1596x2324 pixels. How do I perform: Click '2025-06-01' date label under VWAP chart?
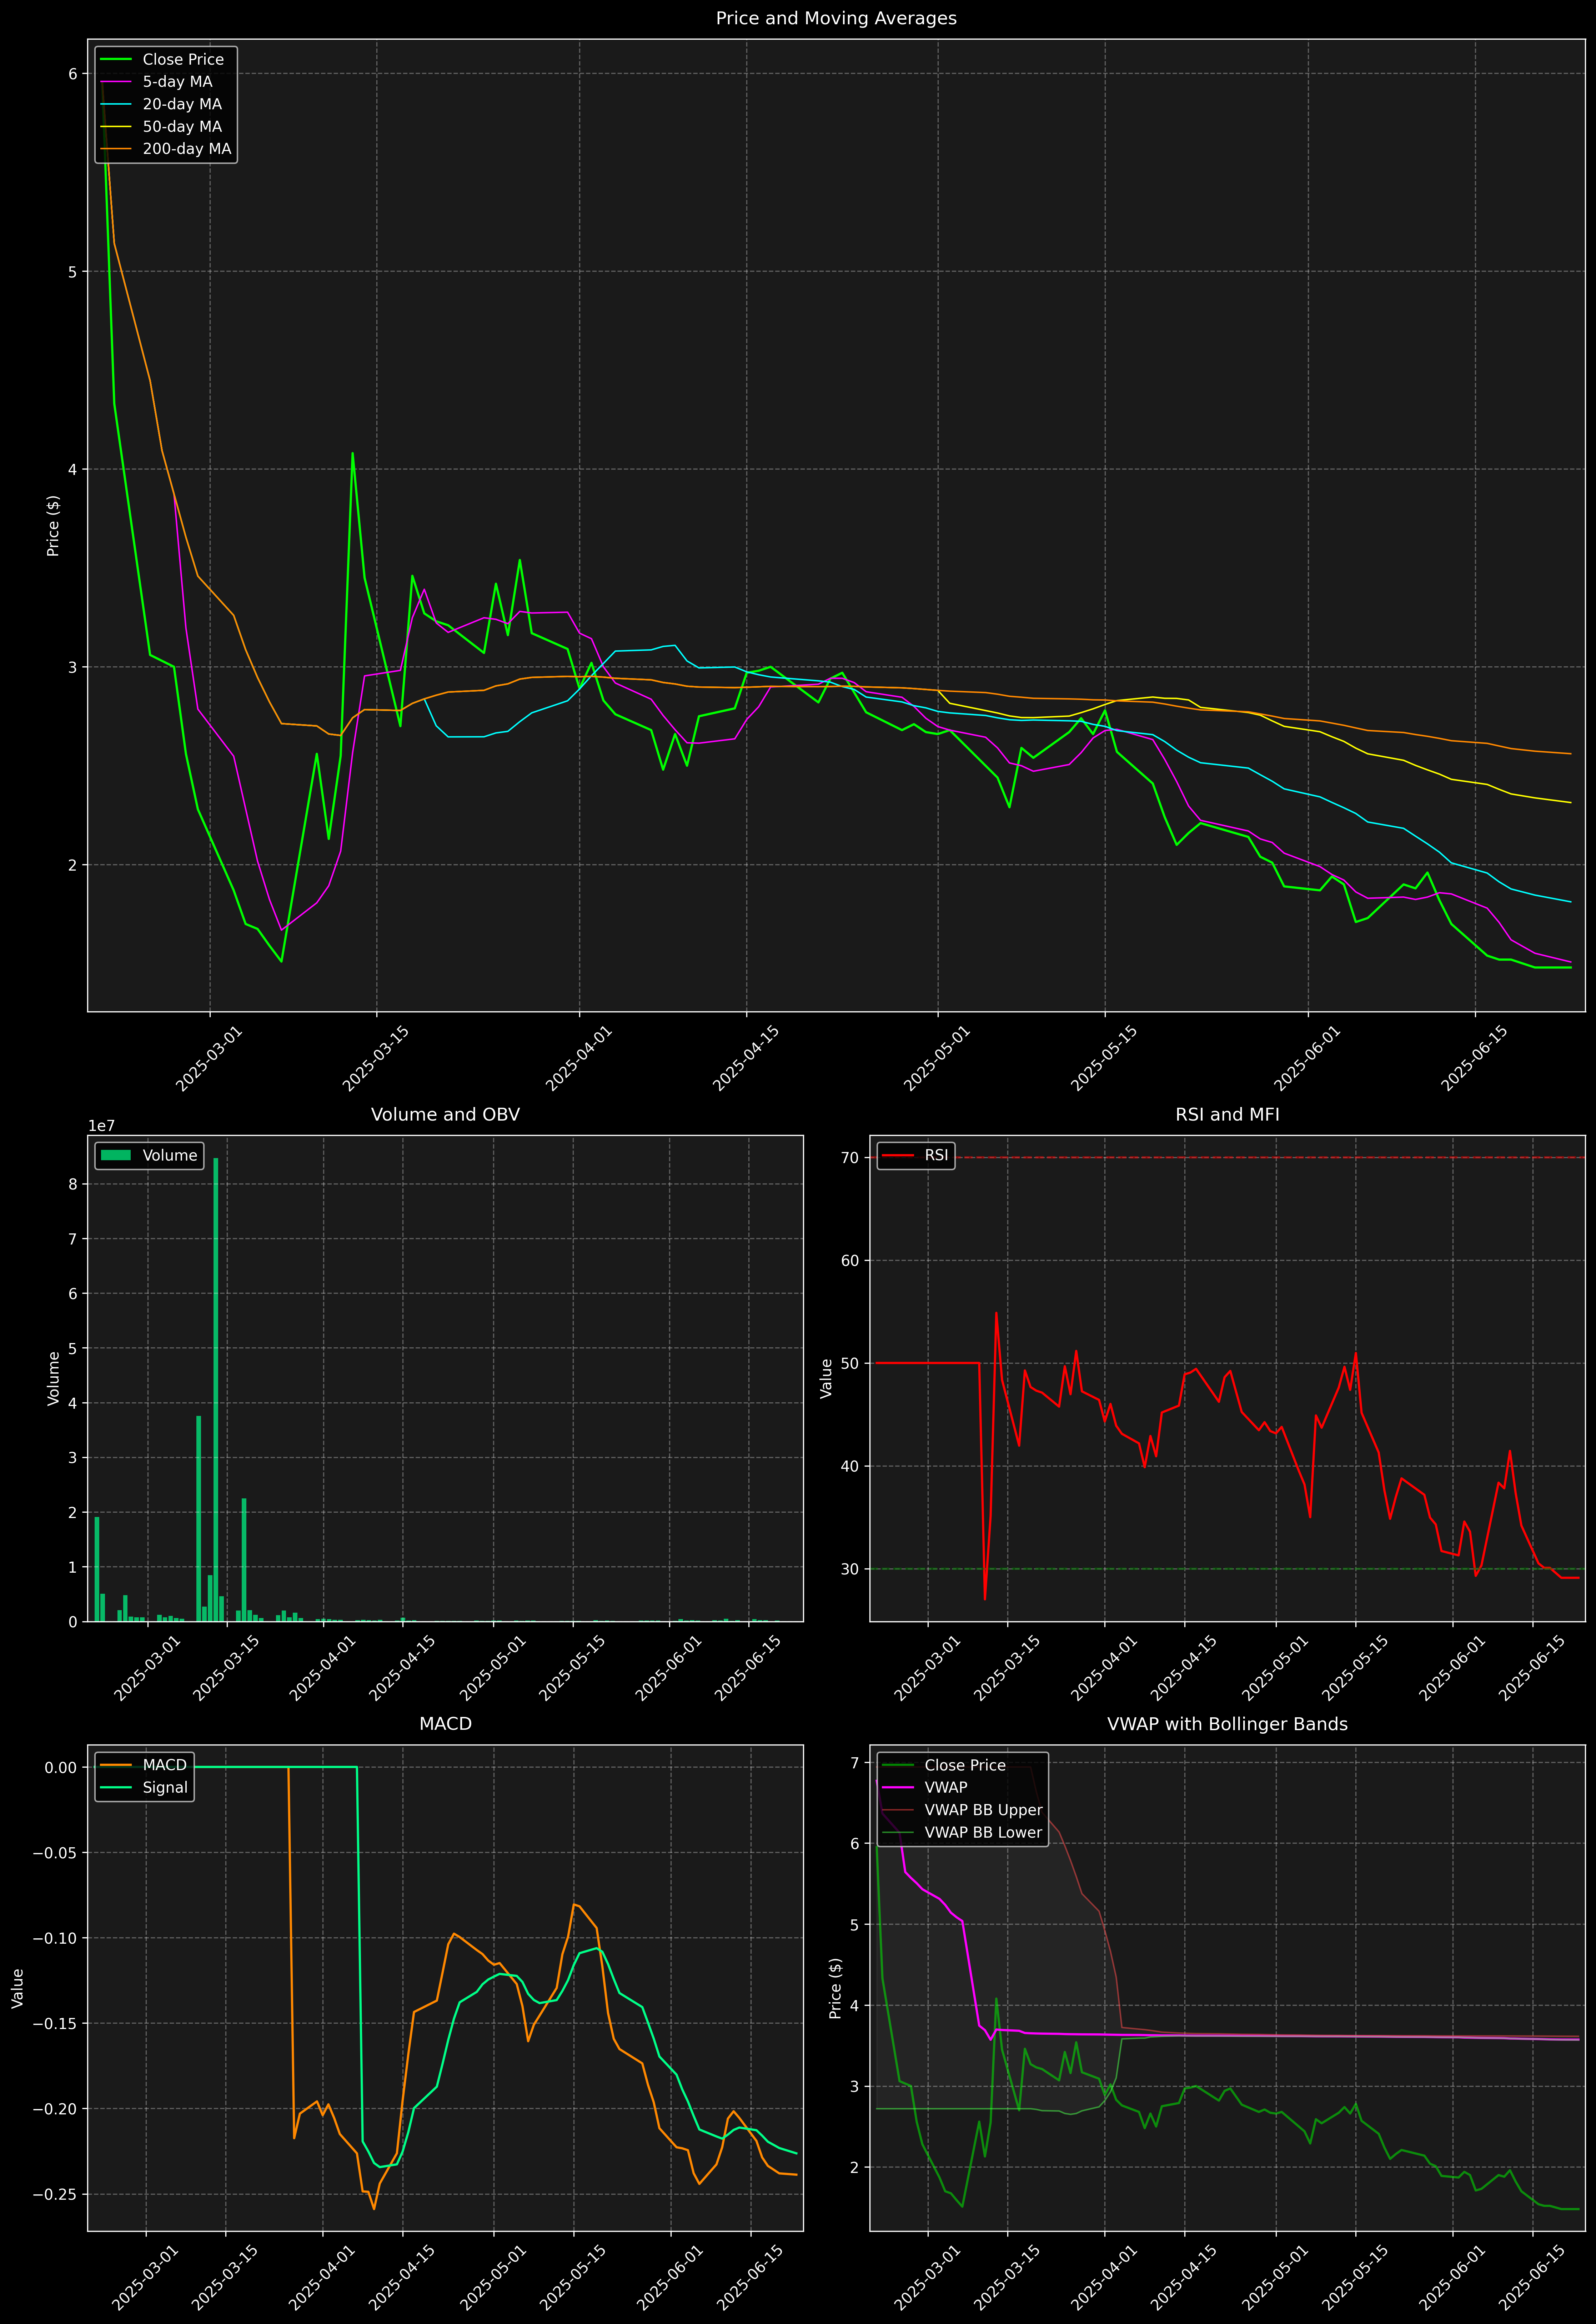1452,2278
